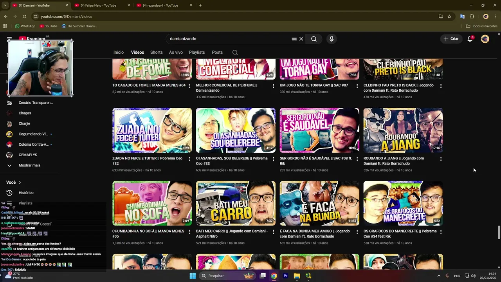
Task: Click the page vertical scrollbar thumb
Action: tap(499, 232)
